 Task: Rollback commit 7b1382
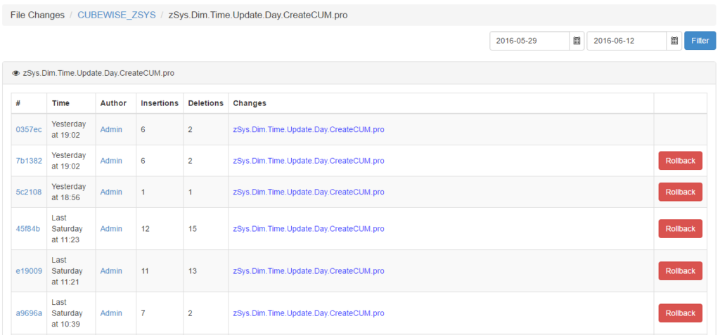point(680,161)
